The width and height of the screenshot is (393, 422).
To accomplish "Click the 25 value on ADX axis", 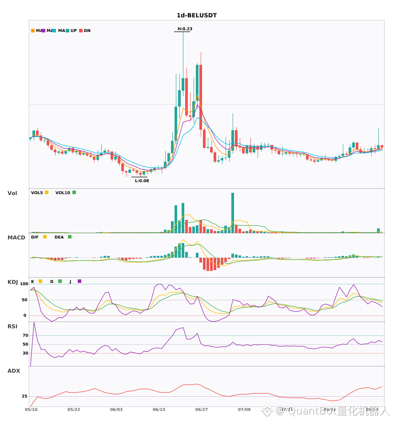I will [24, 396].
